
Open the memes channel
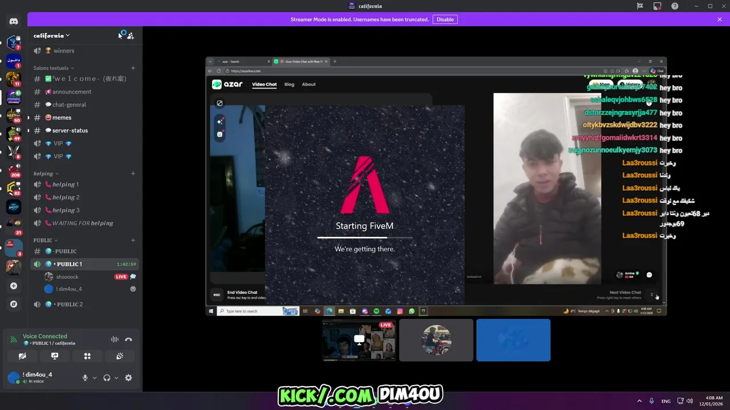point(84,117)
